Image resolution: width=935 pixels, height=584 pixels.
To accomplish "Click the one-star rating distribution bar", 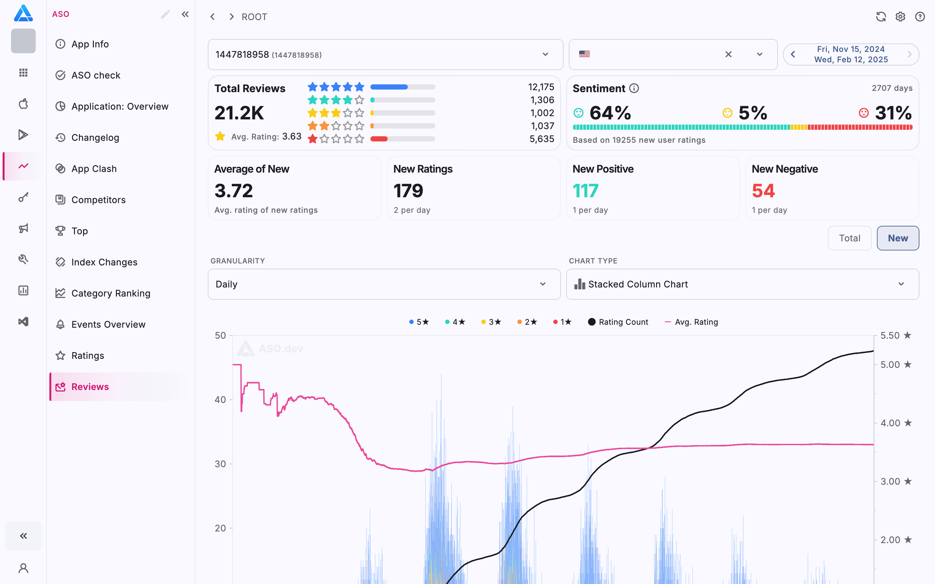I will (403, 139).
